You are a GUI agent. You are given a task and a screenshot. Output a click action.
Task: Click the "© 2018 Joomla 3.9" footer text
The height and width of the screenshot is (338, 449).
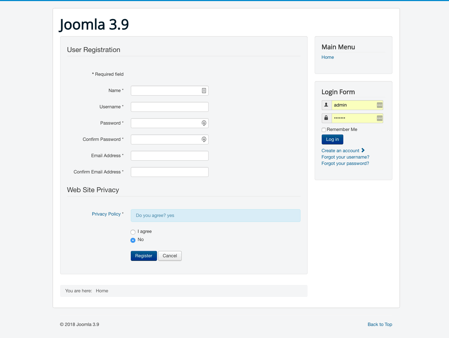point(80,325)
